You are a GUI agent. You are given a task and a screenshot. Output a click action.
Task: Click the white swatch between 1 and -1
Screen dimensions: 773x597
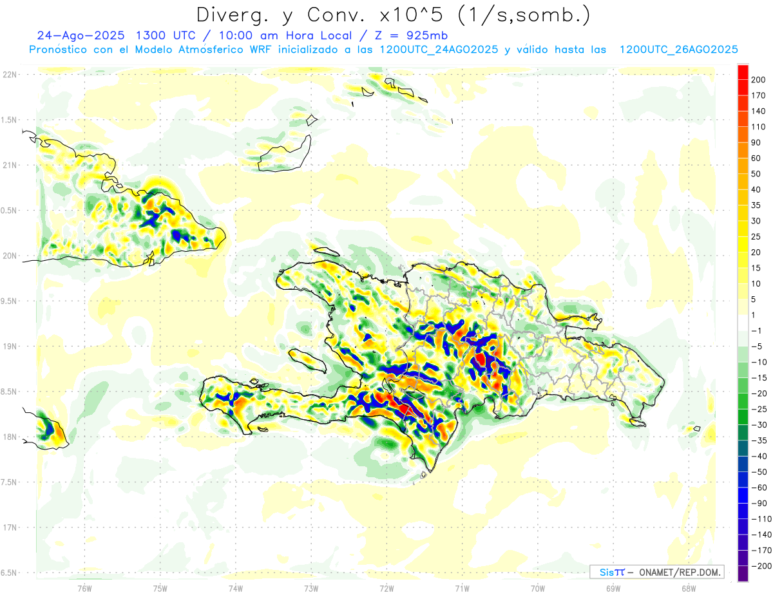coord(743,323)
